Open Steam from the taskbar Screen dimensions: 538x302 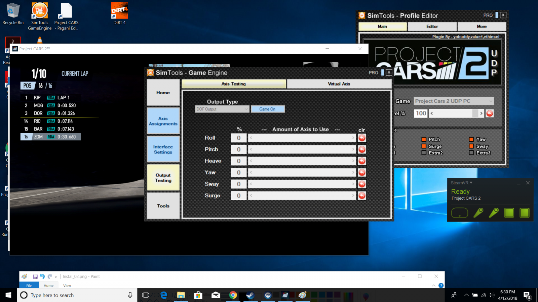coord(250,295)
